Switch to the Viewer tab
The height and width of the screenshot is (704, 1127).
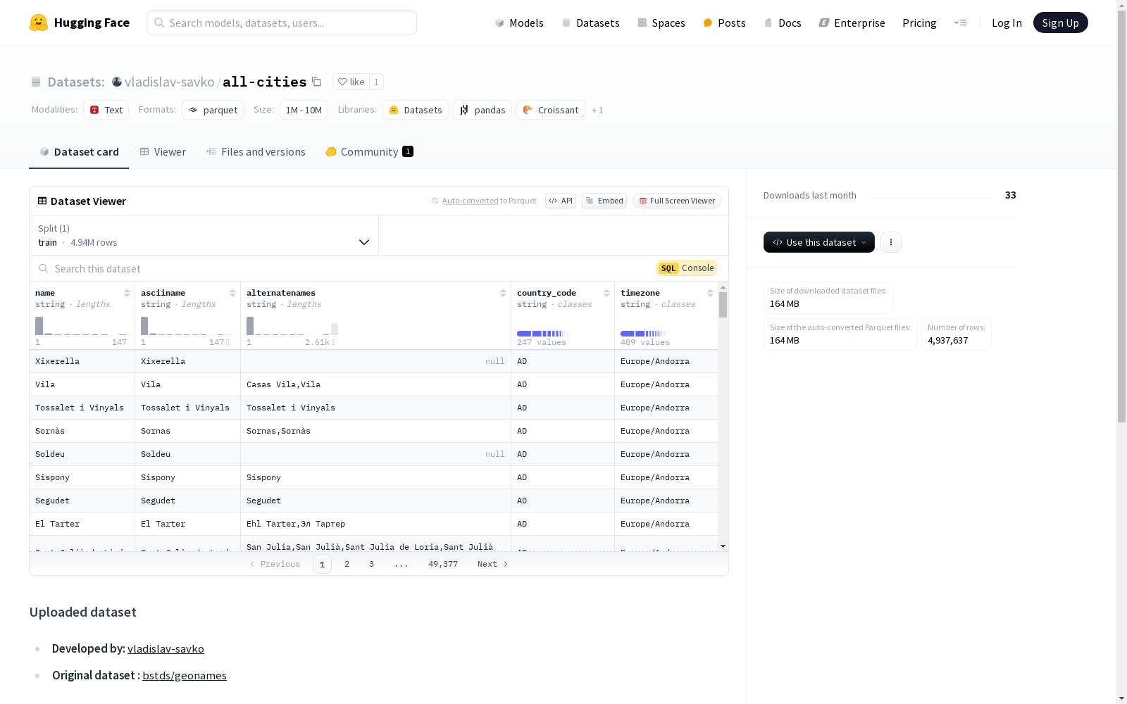coord(163,152)
